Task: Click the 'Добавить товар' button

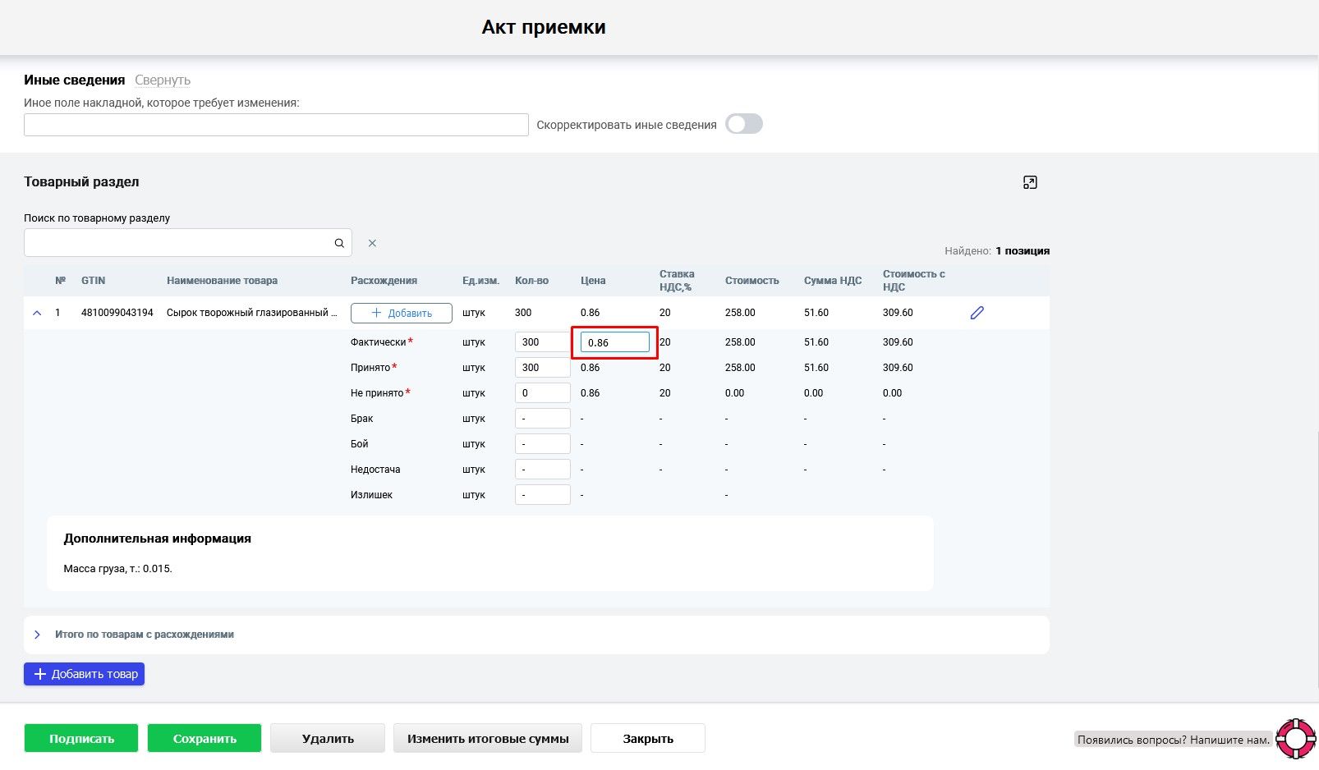Action: click(x=85, y=674)
